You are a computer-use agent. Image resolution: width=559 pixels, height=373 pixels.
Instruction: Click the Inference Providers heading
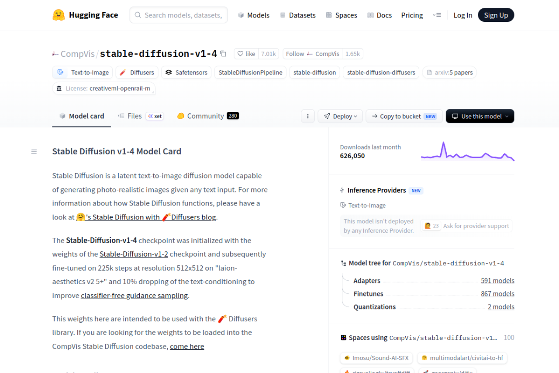376,190
